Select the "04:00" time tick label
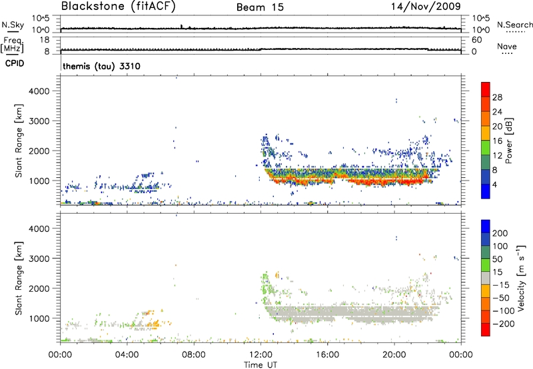This screenshot has height=369, width=533. 127,355
